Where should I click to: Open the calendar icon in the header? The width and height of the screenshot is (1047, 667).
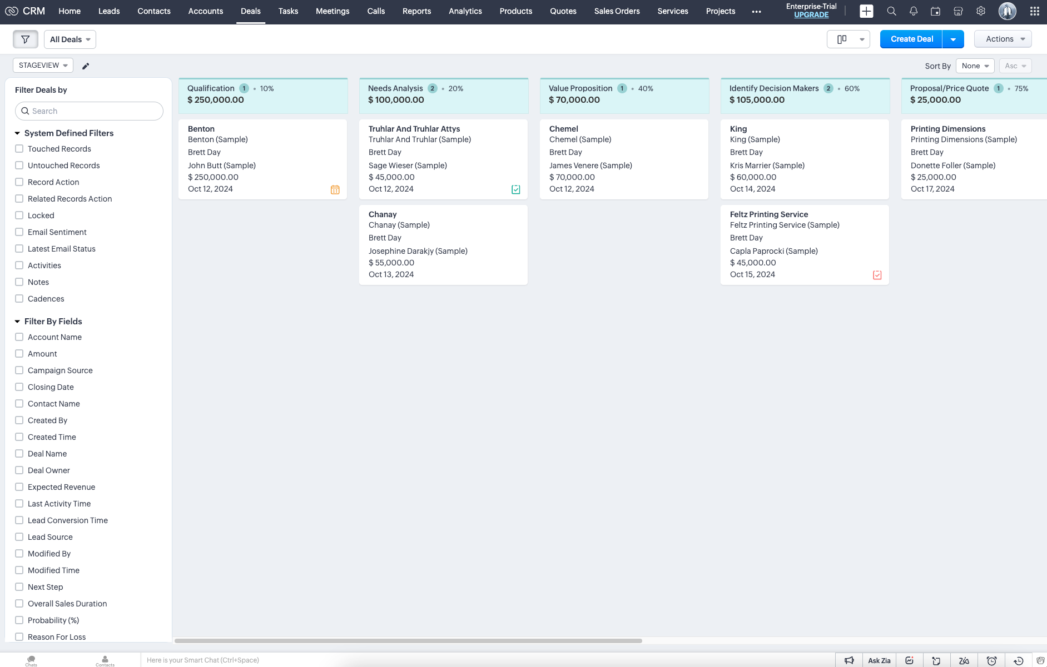(935, 11)
